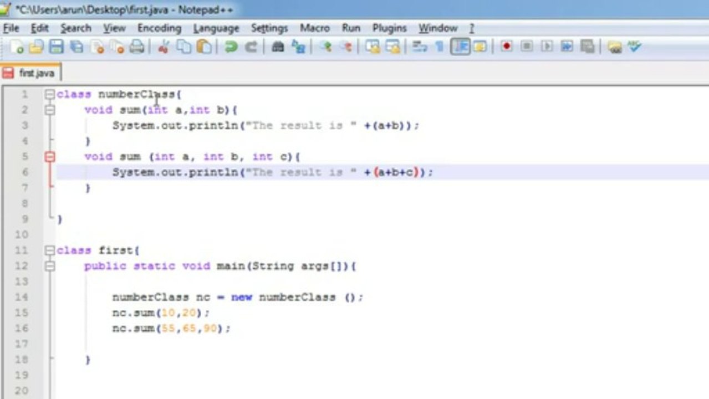
Task: Click line number 6 in margin
Action: click(24, 172)
